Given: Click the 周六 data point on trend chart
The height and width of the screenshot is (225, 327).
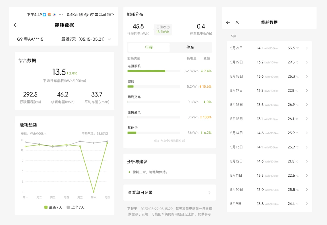Looking at the screenshot, I should coord(94,192).
